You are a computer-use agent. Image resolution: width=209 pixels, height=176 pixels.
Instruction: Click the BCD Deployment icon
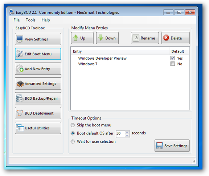20,113
